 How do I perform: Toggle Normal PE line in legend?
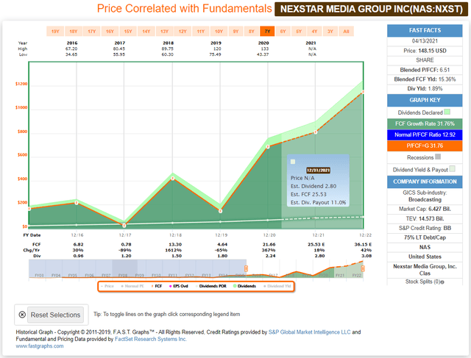[132, 286]
